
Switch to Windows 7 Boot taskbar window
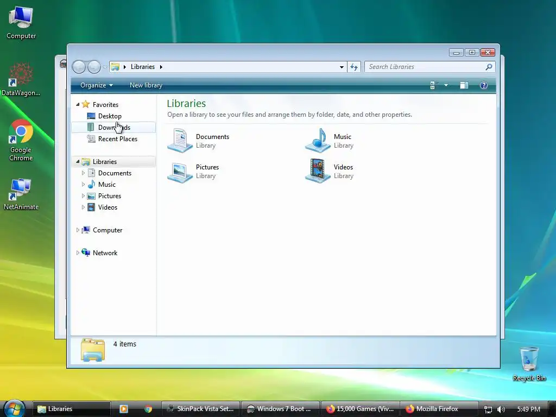point(281,409)
